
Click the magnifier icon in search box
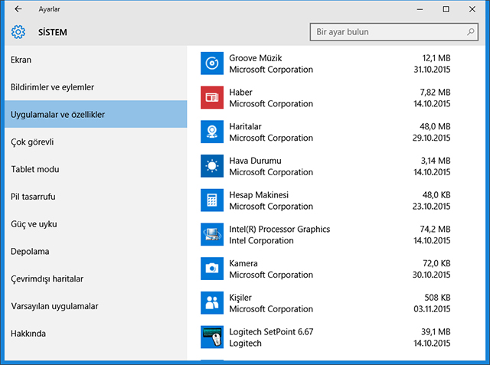coord(470,31)
